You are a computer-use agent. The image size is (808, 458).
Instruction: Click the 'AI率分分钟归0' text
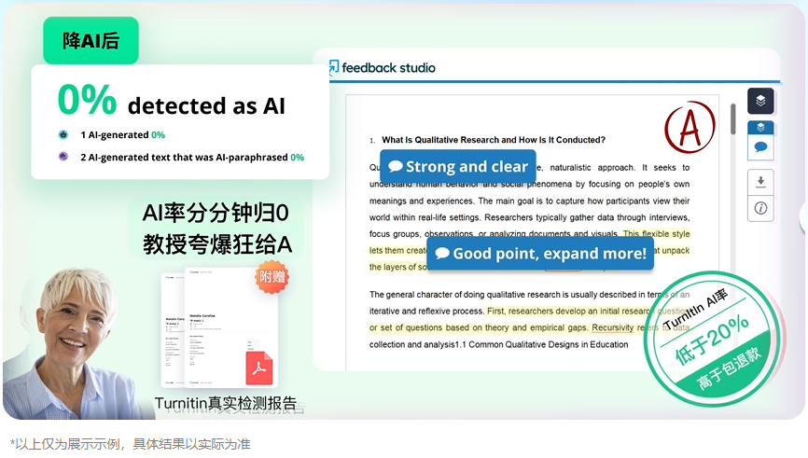click(216, 213)
